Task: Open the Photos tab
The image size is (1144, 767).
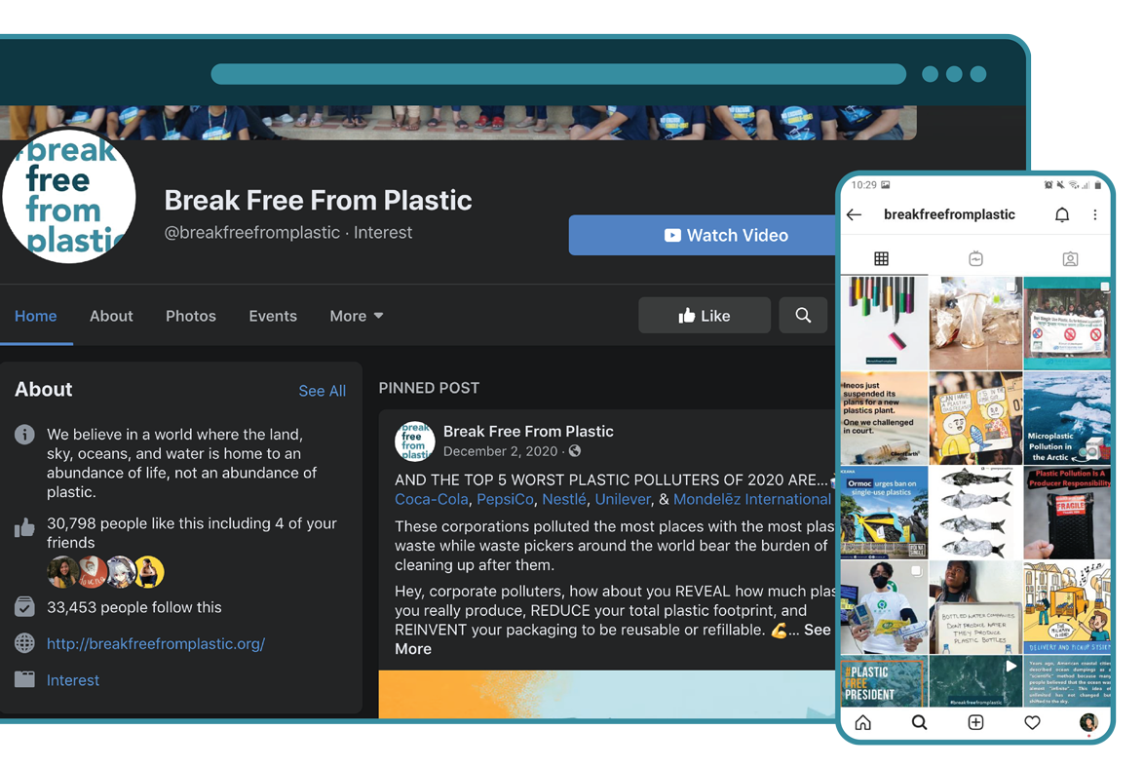Action: coord(190,316)
